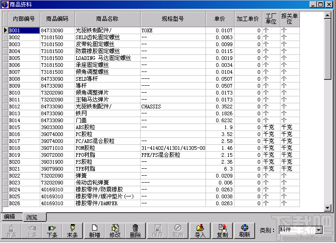Select the 倾角调整弹片 cell
The height and width of the screenshot is (243, 336).
pos(107,93)
